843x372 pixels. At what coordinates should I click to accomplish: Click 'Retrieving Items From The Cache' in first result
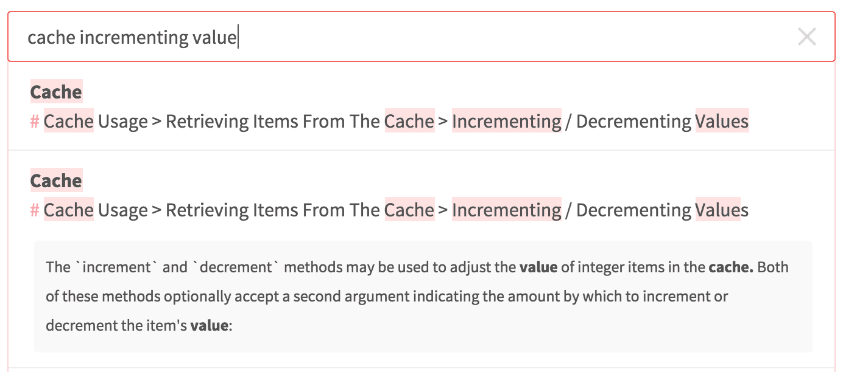coord(300,122)
